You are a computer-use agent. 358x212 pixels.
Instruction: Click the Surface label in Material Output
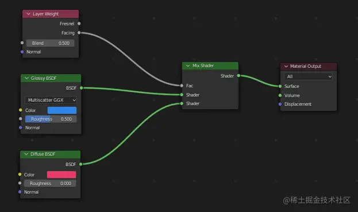pyautogui.click(x=292, y=86)
